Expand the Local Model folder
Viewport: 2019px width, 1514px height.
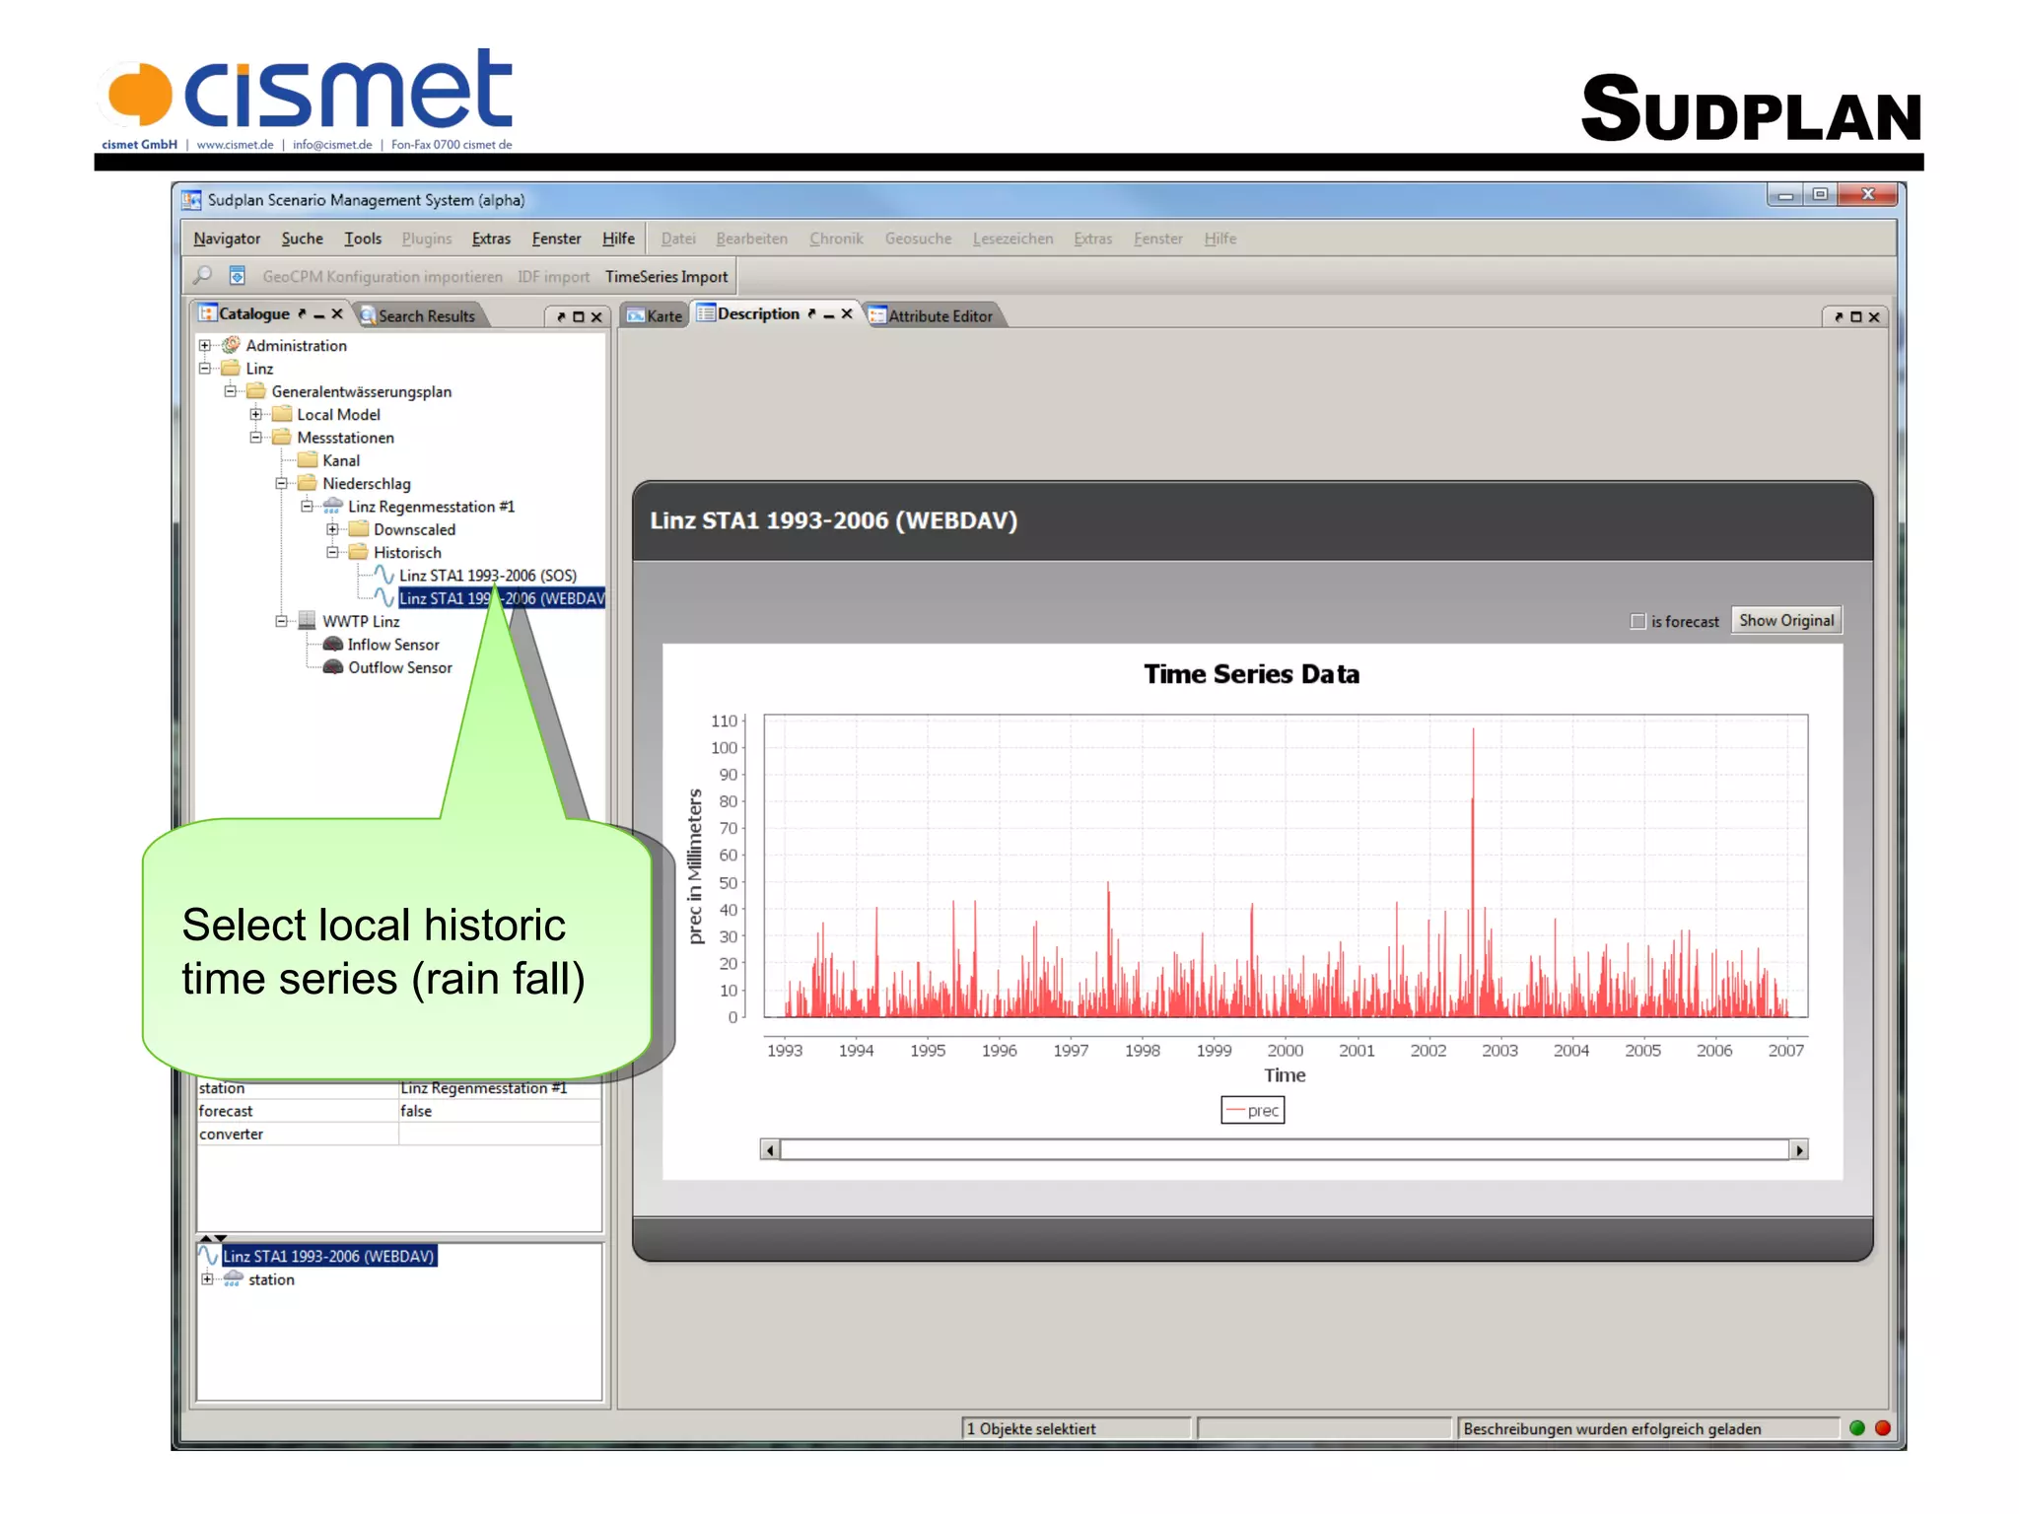[x=256, y=415]
